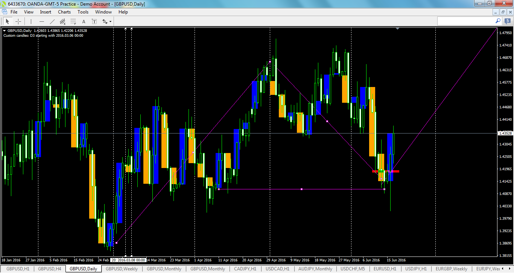The image size is (514, 273).
Task: Select the Vertical Line drawing tool
Action: tap(31, 21)
